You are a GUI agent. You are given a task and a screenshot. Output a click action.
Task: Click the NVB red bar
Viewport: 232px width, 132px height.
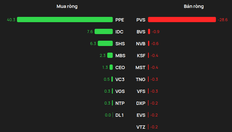149,43
